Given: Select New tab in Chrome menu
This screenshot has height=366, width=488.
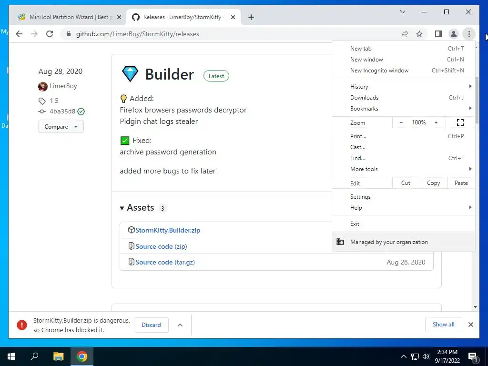Looking at the screenshot, I should [x=404, y=48].
